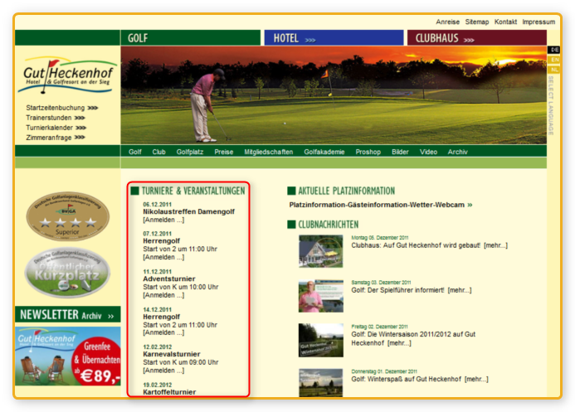The height and width of the screenshot is (412, 575).
Task: Open Platzinformation-Gästeinformation-Wetter-Webcam link
Action: tap(380, 205)
